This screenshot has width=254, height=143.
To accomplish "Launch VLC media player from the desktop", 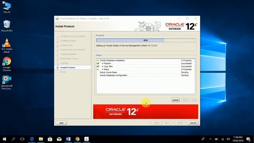I will tap(7, 46).
